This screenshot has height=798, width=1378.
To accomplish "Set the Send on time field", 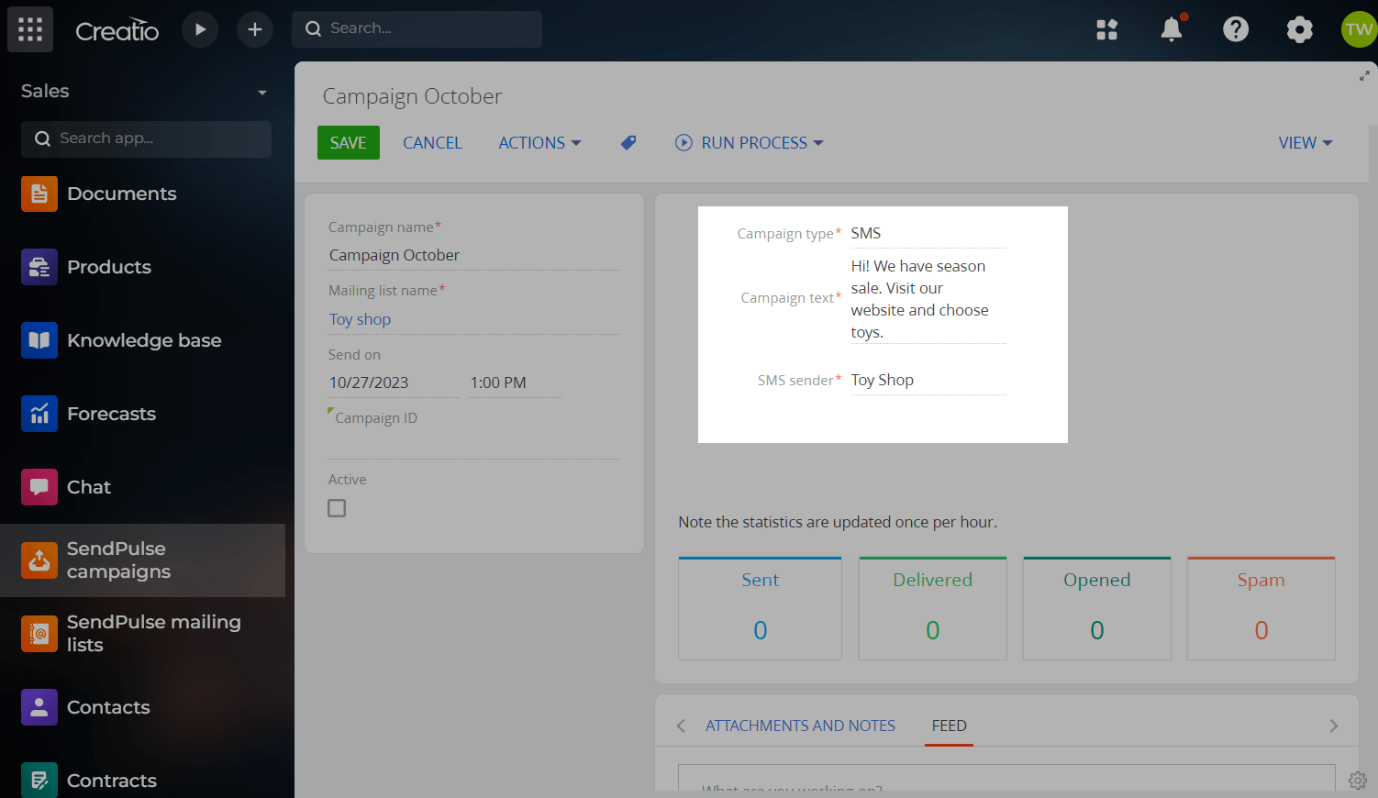I will click(515, 382).
